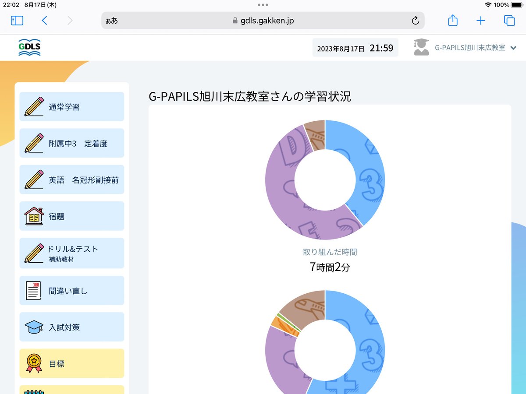Tap the Safari forward arrow

tap(70, 21)
